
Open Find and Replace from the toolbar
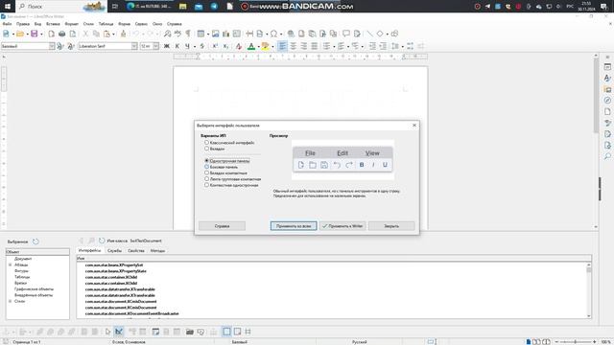pos(167,34)
